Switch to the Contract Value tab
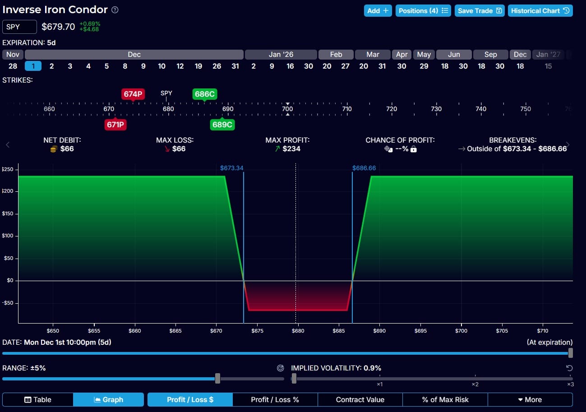Viewport: 586px width, 412px height. pos(360,400)
